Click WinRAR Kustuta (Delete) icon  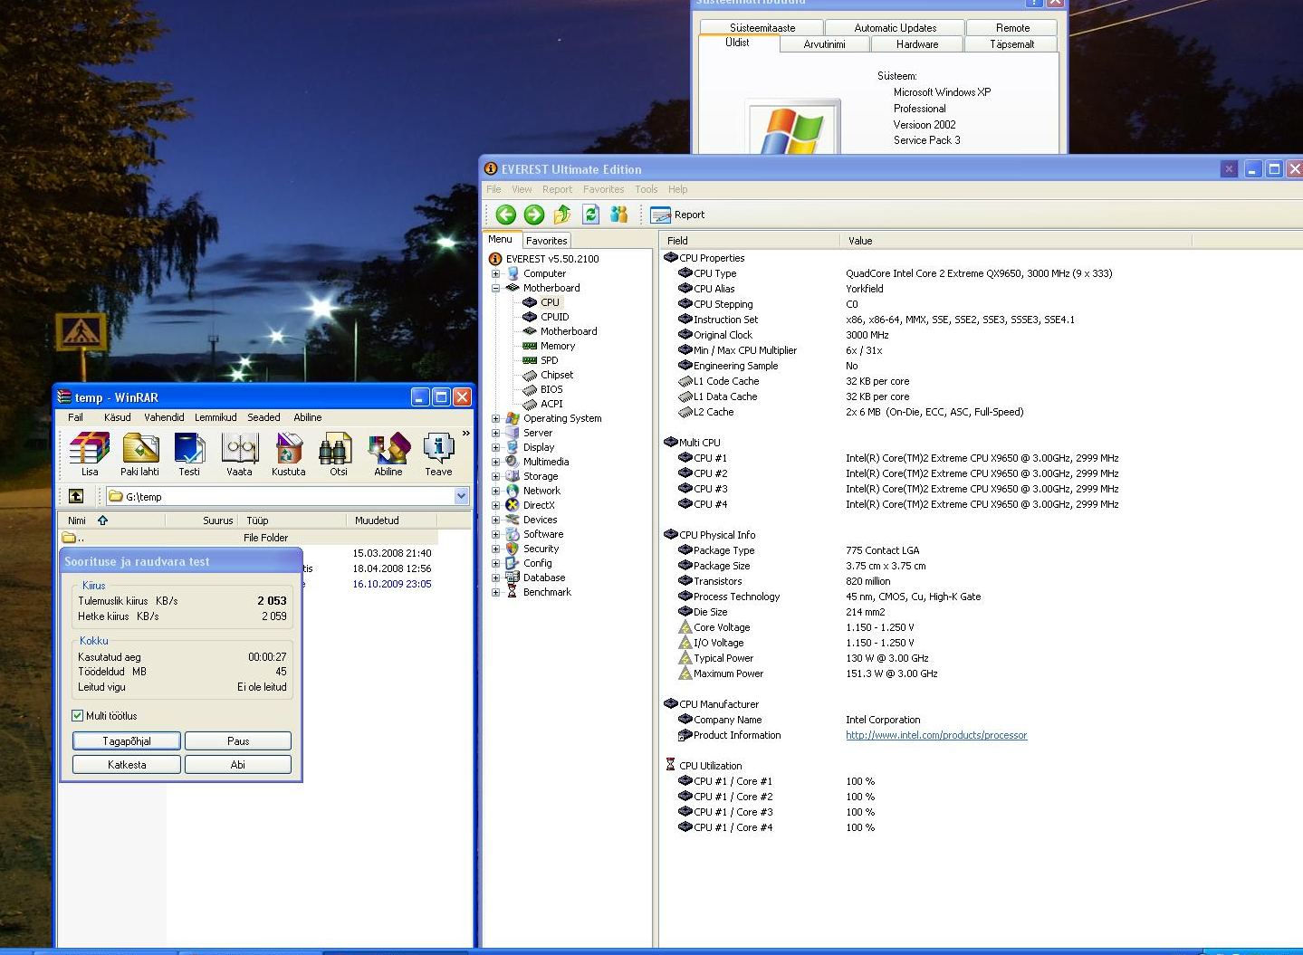(289, 454)
